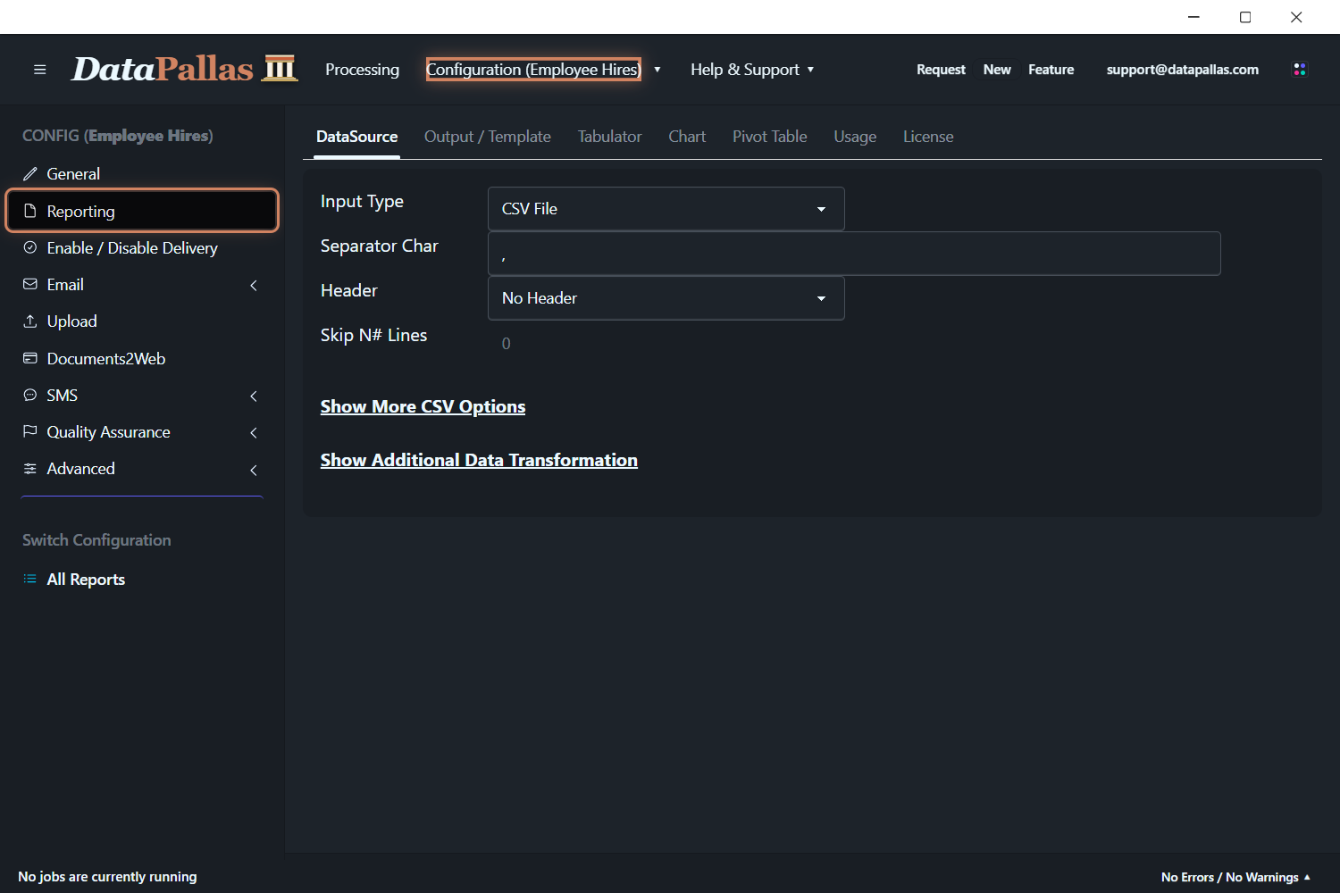Image resolution: width=1340 pixels, height=893 pixels.
Task: Click the upload arrow icon beside Upload
Action: (x=30, y=321)
